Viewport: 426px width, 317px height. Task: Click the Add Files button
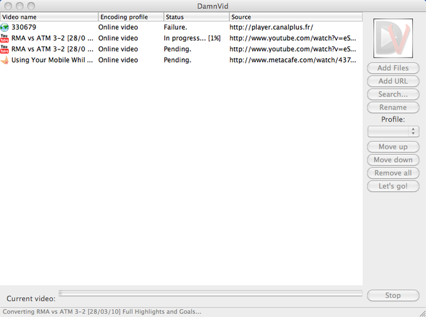click(393, 68)
